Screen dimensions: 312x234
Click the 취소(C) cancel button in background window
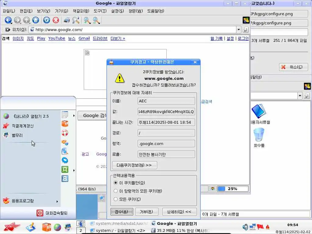click(293, 67)
